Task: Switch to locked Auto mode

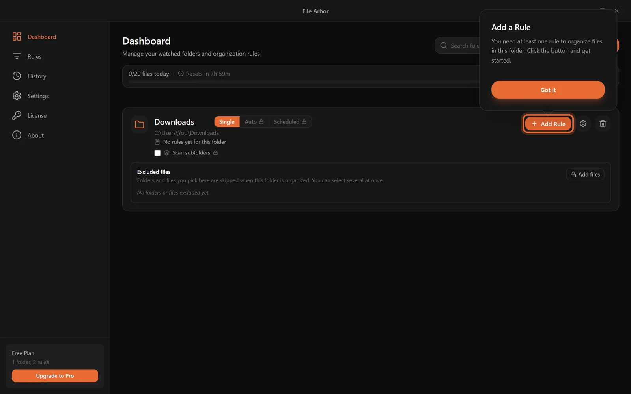Action: coord(254,122)
